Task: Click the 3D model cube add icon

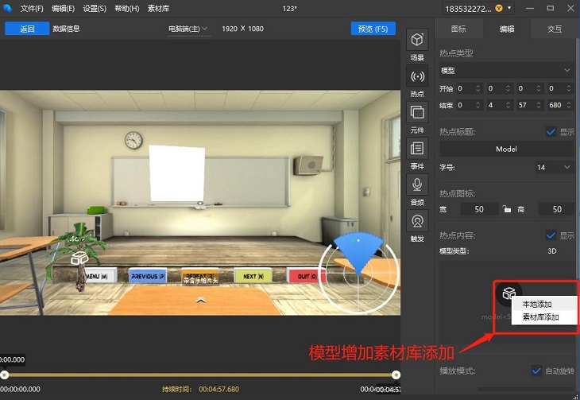Action: pos(509,293)
